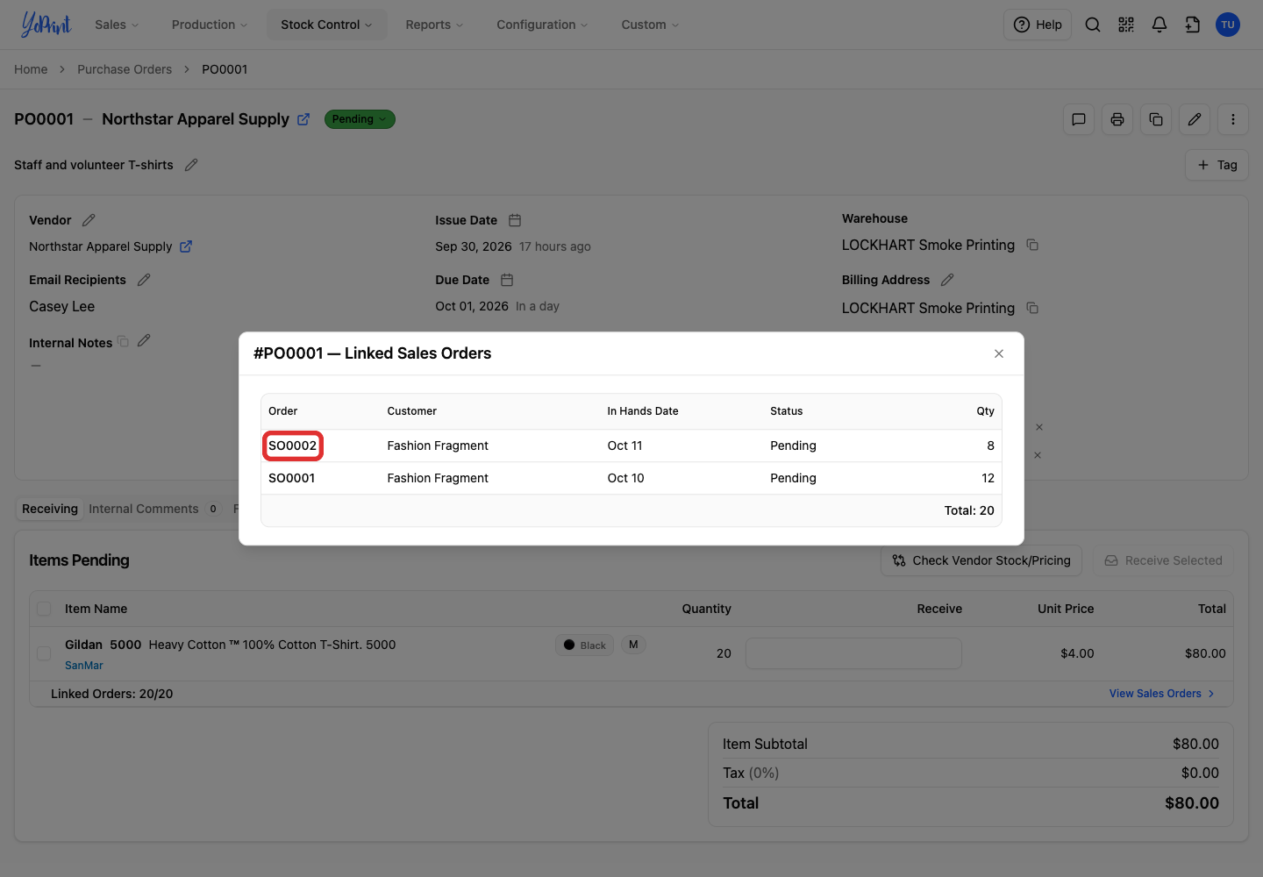This screenshot has width=1263, height=877.
Task: Toggle the select-all items checkbox
Action: point(44,609)
